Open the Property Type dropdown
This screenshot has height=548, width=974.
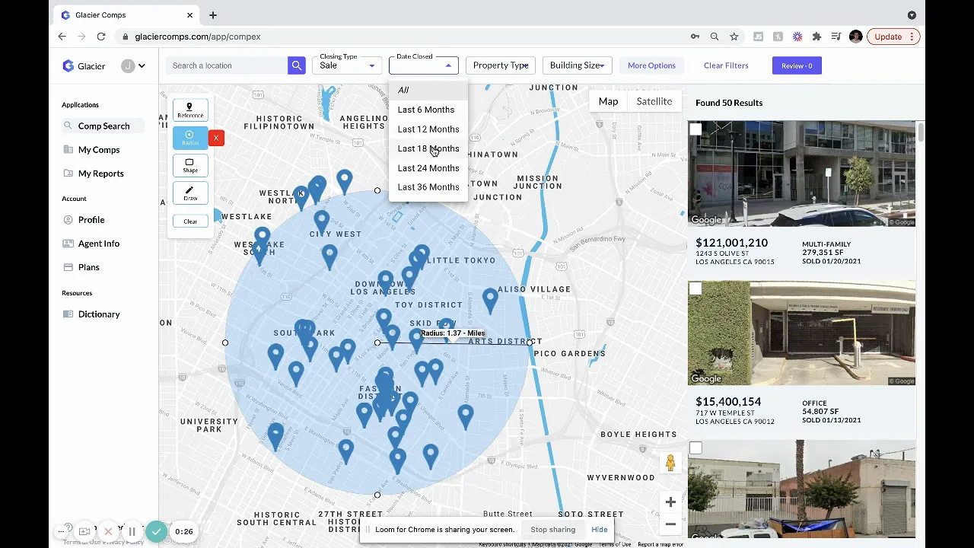(501, 65)
